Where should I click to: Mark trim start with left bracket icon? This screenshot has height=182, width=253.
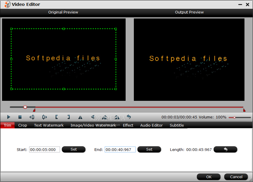(56, 117)
